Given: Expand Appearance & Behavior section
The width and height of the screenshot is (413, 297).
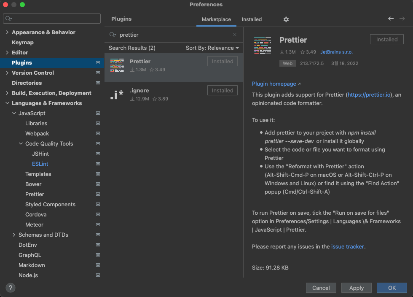Looking at the screenshot, I should tap(7, 32).
